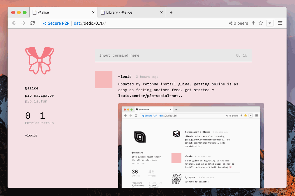The width and height of the screenshot is (295, 196).
Task: Switch to the @alice tab
Action: point(63,12)
